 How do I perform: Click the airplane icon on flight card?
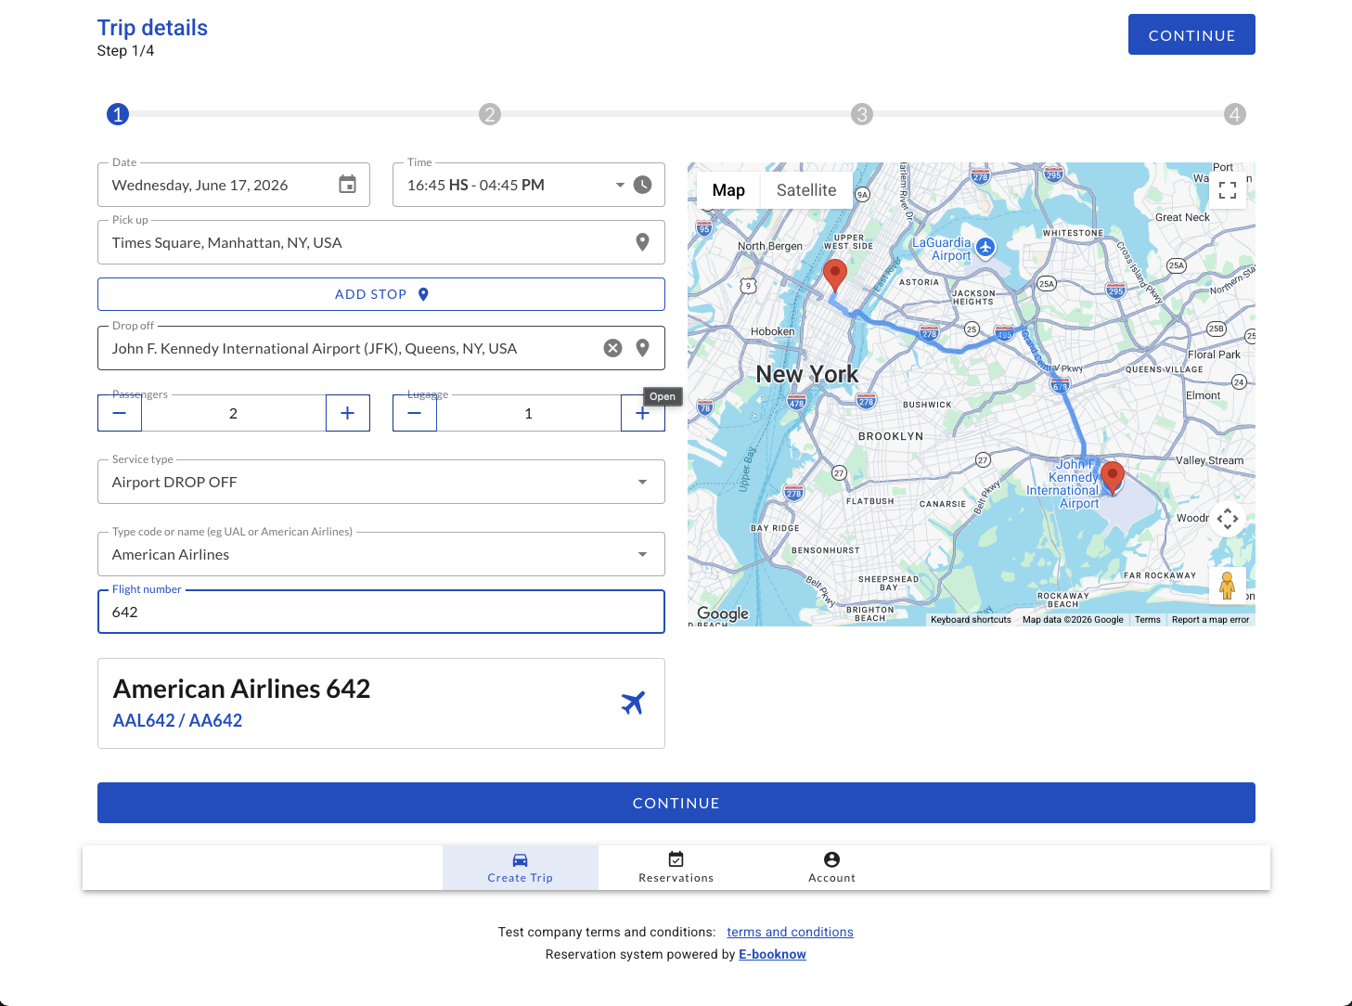click(633, 703)
